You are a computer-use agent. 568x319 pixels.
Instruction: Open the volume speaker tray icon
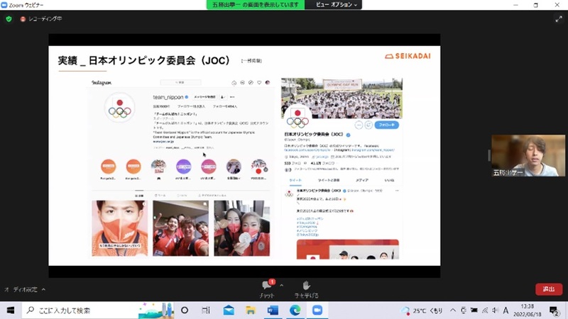pyautogui.click(x=495, y=310)
